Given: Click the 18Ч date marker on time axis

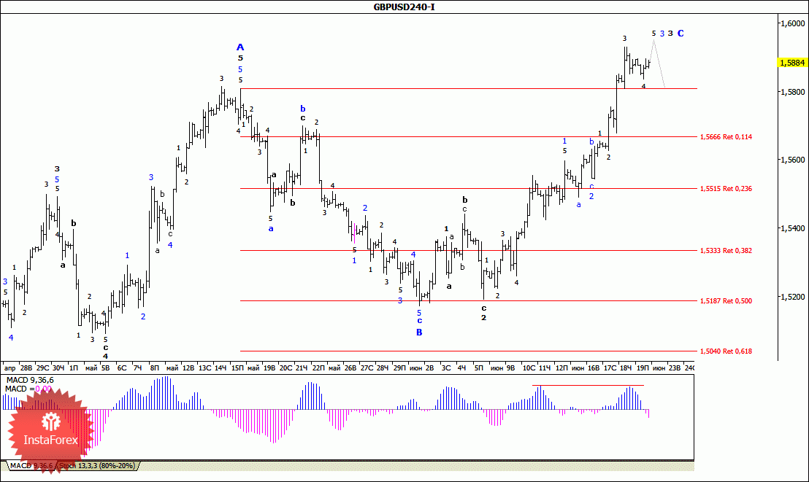Looking at the screenshot, I should pyautogui.click(x=625, y=368).
